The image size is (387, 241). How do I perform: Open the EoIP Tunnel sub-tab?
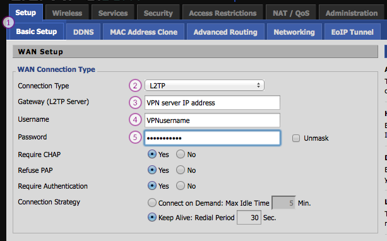(352, 32)
